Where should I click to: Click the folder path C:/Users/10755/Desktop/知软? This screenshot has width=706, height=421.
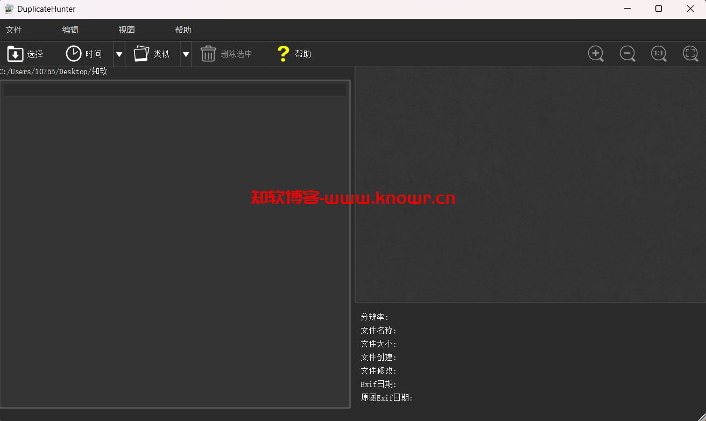(x=54, y=72)
